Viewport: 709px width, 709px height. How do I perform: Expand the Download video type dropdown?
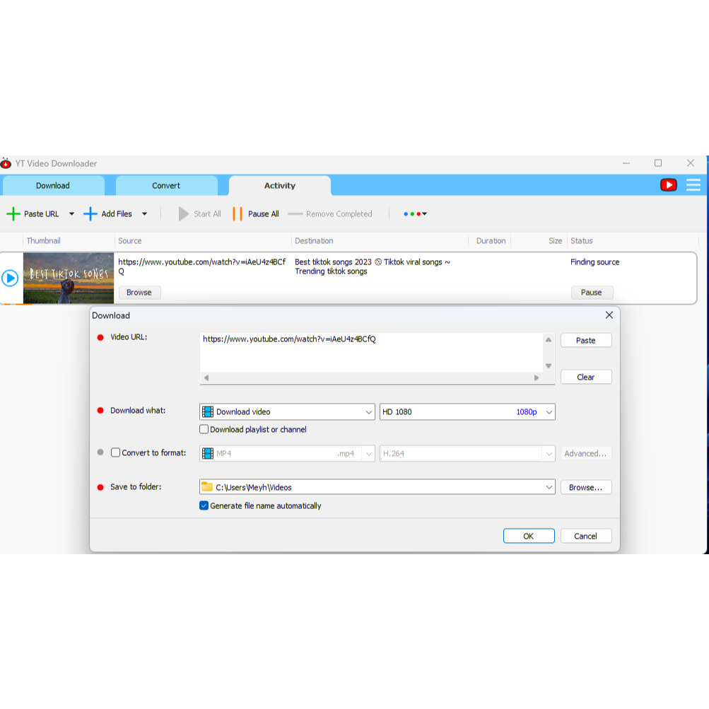pos(368,412)
